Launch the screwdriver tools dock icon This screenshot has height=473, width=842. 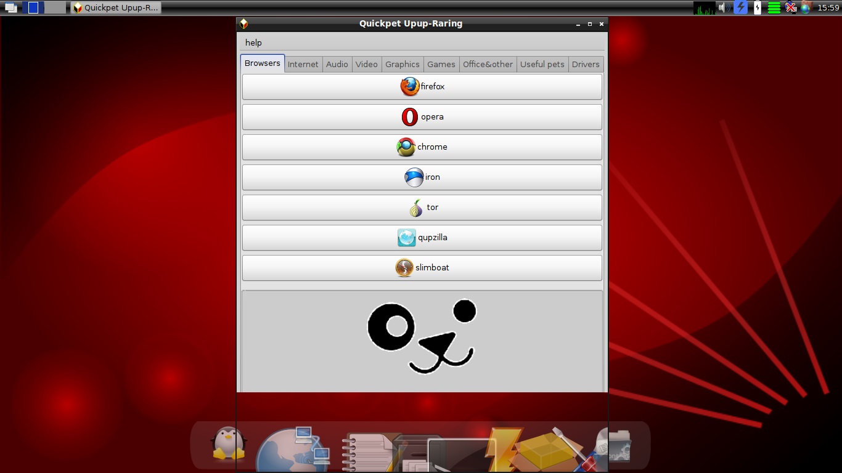click(578, 450)
